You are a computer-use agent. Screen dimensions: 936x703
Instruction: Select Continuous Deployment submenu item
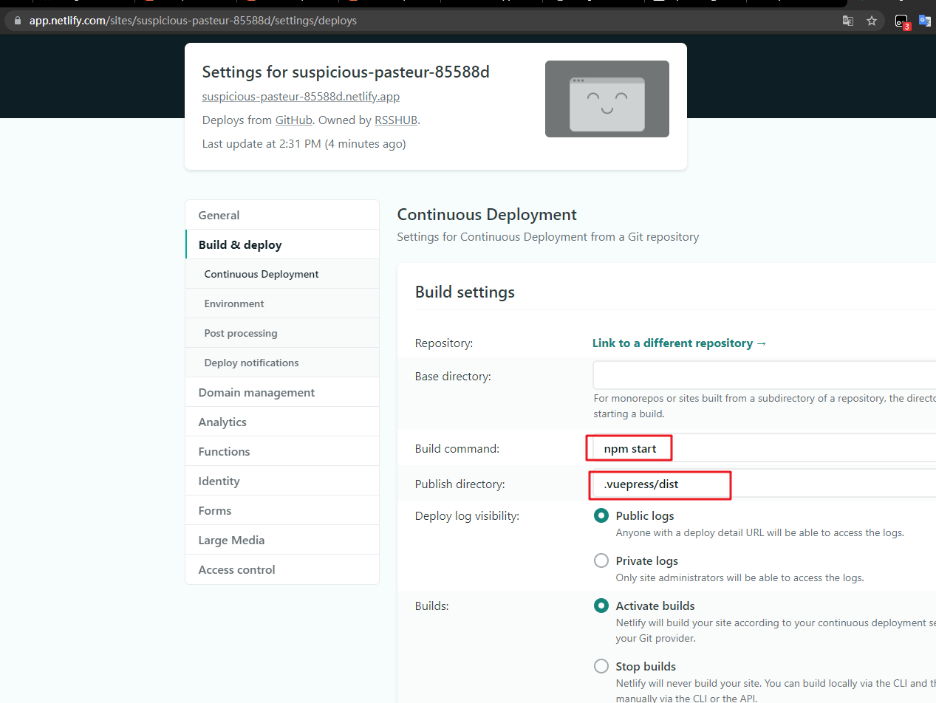tap(282, 274)
